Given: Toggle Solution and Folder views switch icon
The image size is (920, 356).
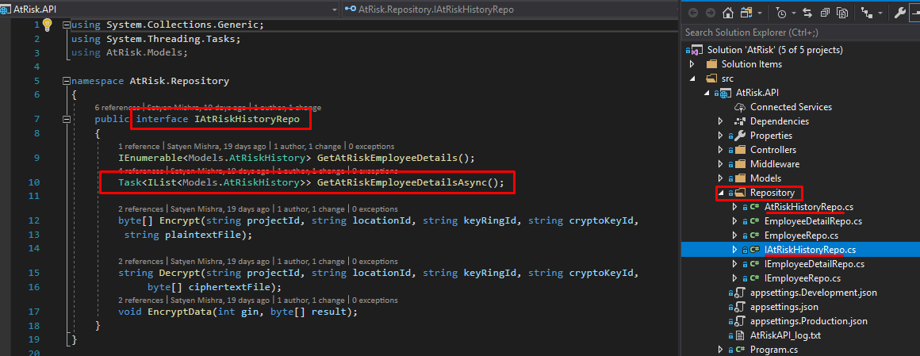Looking at the screenshot, I should 746,13.
